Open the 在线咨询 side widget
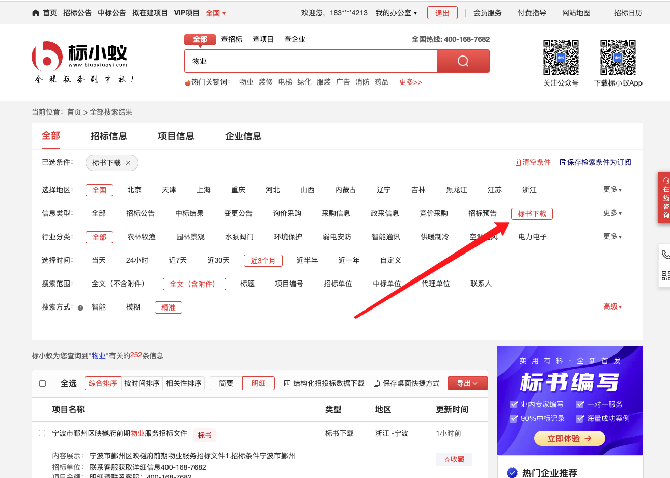Viewport: 670px width, 478px height. point(664,198)
